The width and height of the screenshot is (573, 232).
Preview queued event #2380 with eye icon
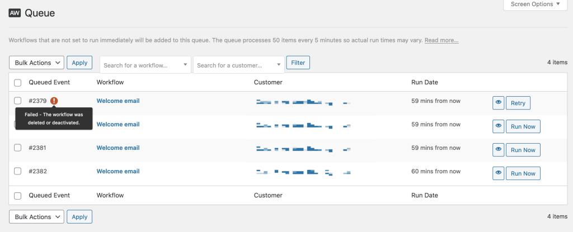499,126
